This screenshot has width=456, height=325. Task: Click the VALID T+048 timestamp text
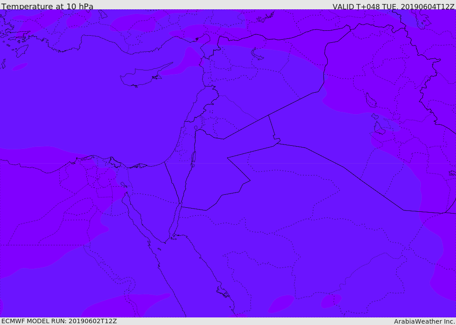click(393, 7)
